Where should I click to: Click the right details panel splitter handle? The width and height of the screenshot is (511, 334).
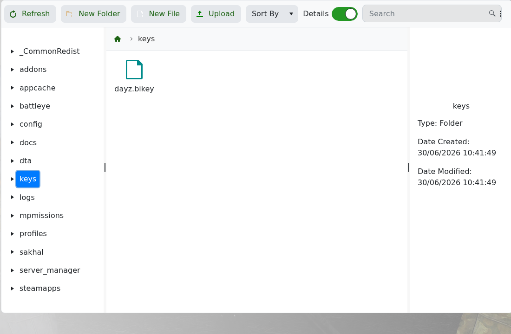coord(409,167)
